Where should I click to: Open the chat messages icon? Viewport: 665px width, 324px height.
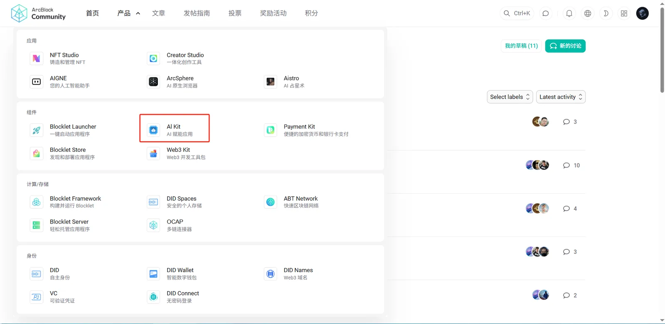pyautogui.click(x=546, y=13)
